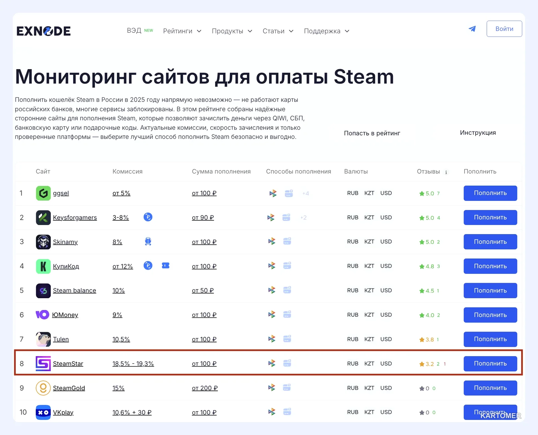Expand the Рейтинги dropdown menu

(x=182, y=31)
